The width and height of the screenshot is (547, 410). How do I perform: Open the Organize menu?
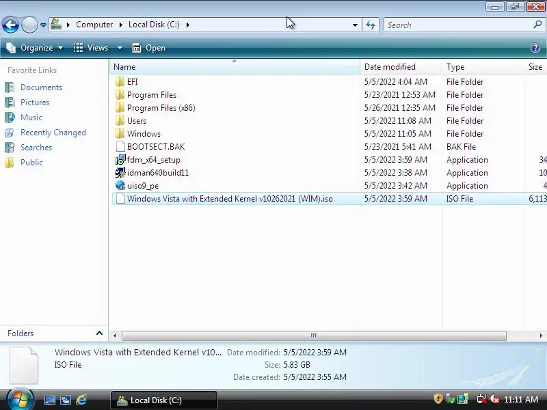[35, 48]
